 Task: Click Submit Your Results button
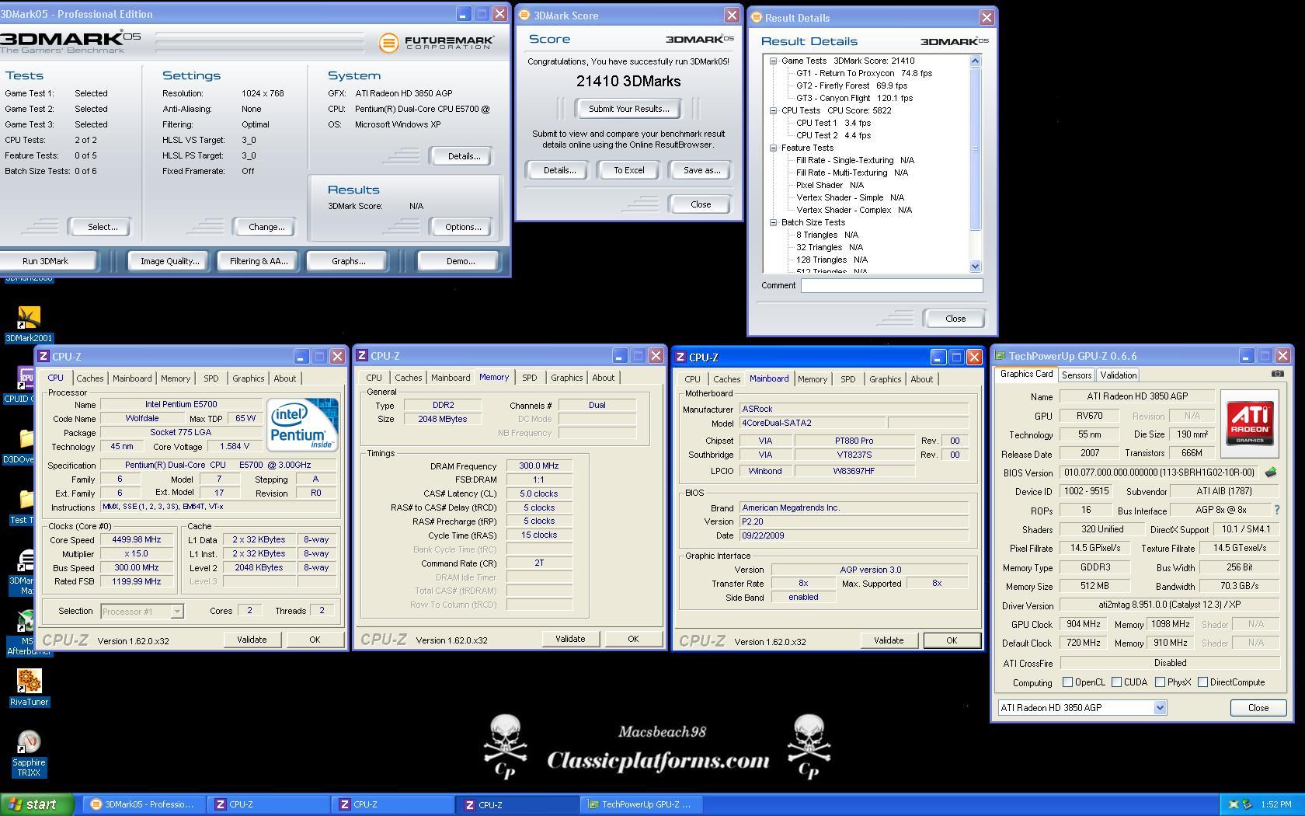pos(628,109)
